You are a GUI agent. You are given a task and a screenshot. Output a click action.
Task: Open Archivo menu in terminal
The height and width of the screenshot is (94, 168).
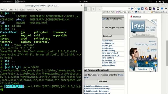tap(4, 10)
